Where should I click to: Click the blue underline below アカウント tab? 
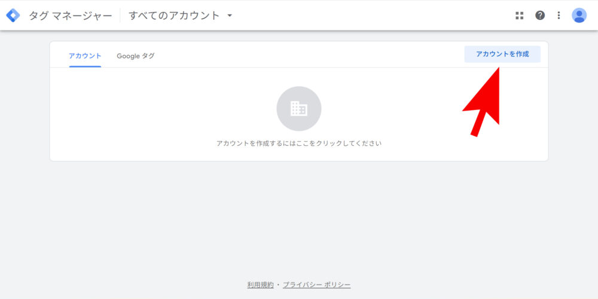85,66
